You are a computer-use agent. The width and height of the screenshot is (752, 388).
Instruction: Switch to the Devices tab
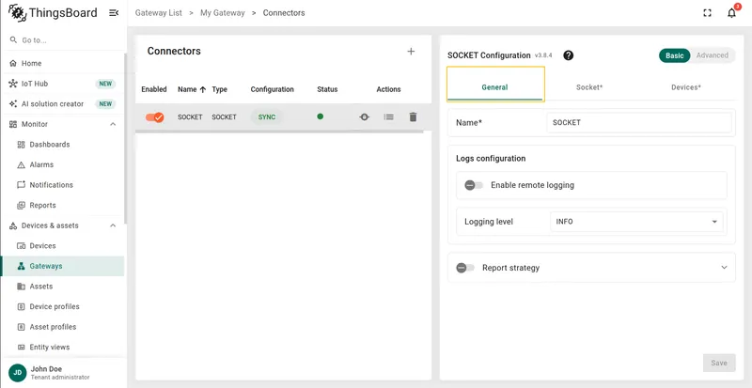686,87
